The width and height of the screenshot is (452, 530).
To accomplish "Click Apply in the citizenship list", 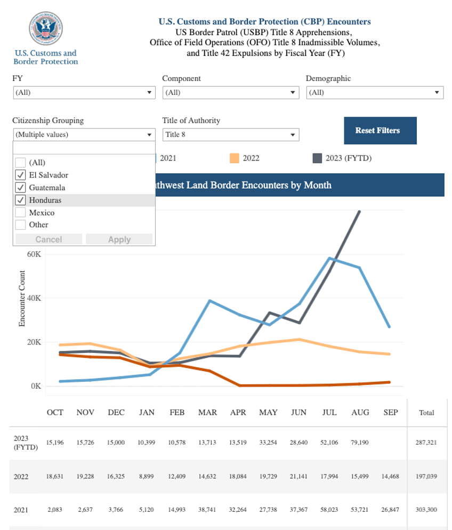I will coord(119,239).
